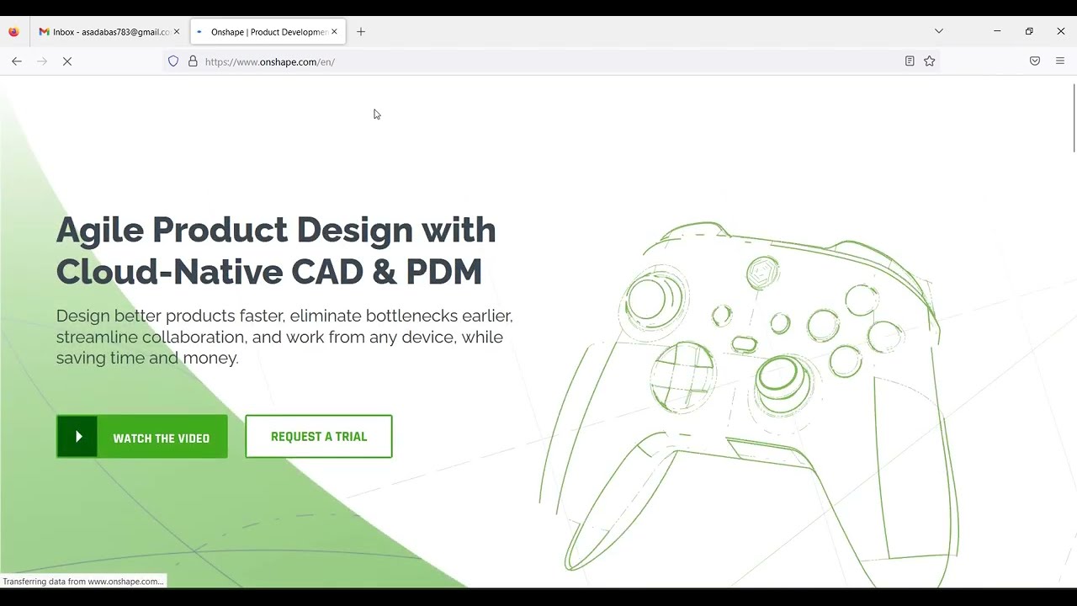Screen dimensions: 1077x606
Task: Close the Onshape tab
Action: tap(334, 31)
